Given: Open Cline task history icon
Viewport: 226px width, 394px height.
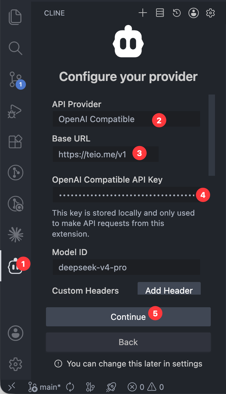Looking at the screenshot, I should (x=176, y=13).
